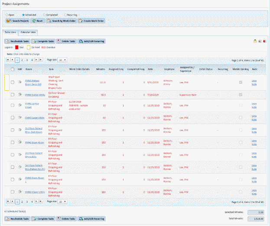This screenshot has height=226, width=270.
Task: Sort table by Minutes column header
Action: pos(101,69)
